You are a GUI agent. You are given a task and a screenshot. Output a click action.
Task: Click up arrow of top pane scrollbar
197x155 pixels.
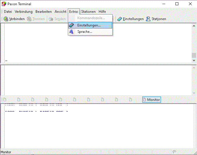[194, 26]
